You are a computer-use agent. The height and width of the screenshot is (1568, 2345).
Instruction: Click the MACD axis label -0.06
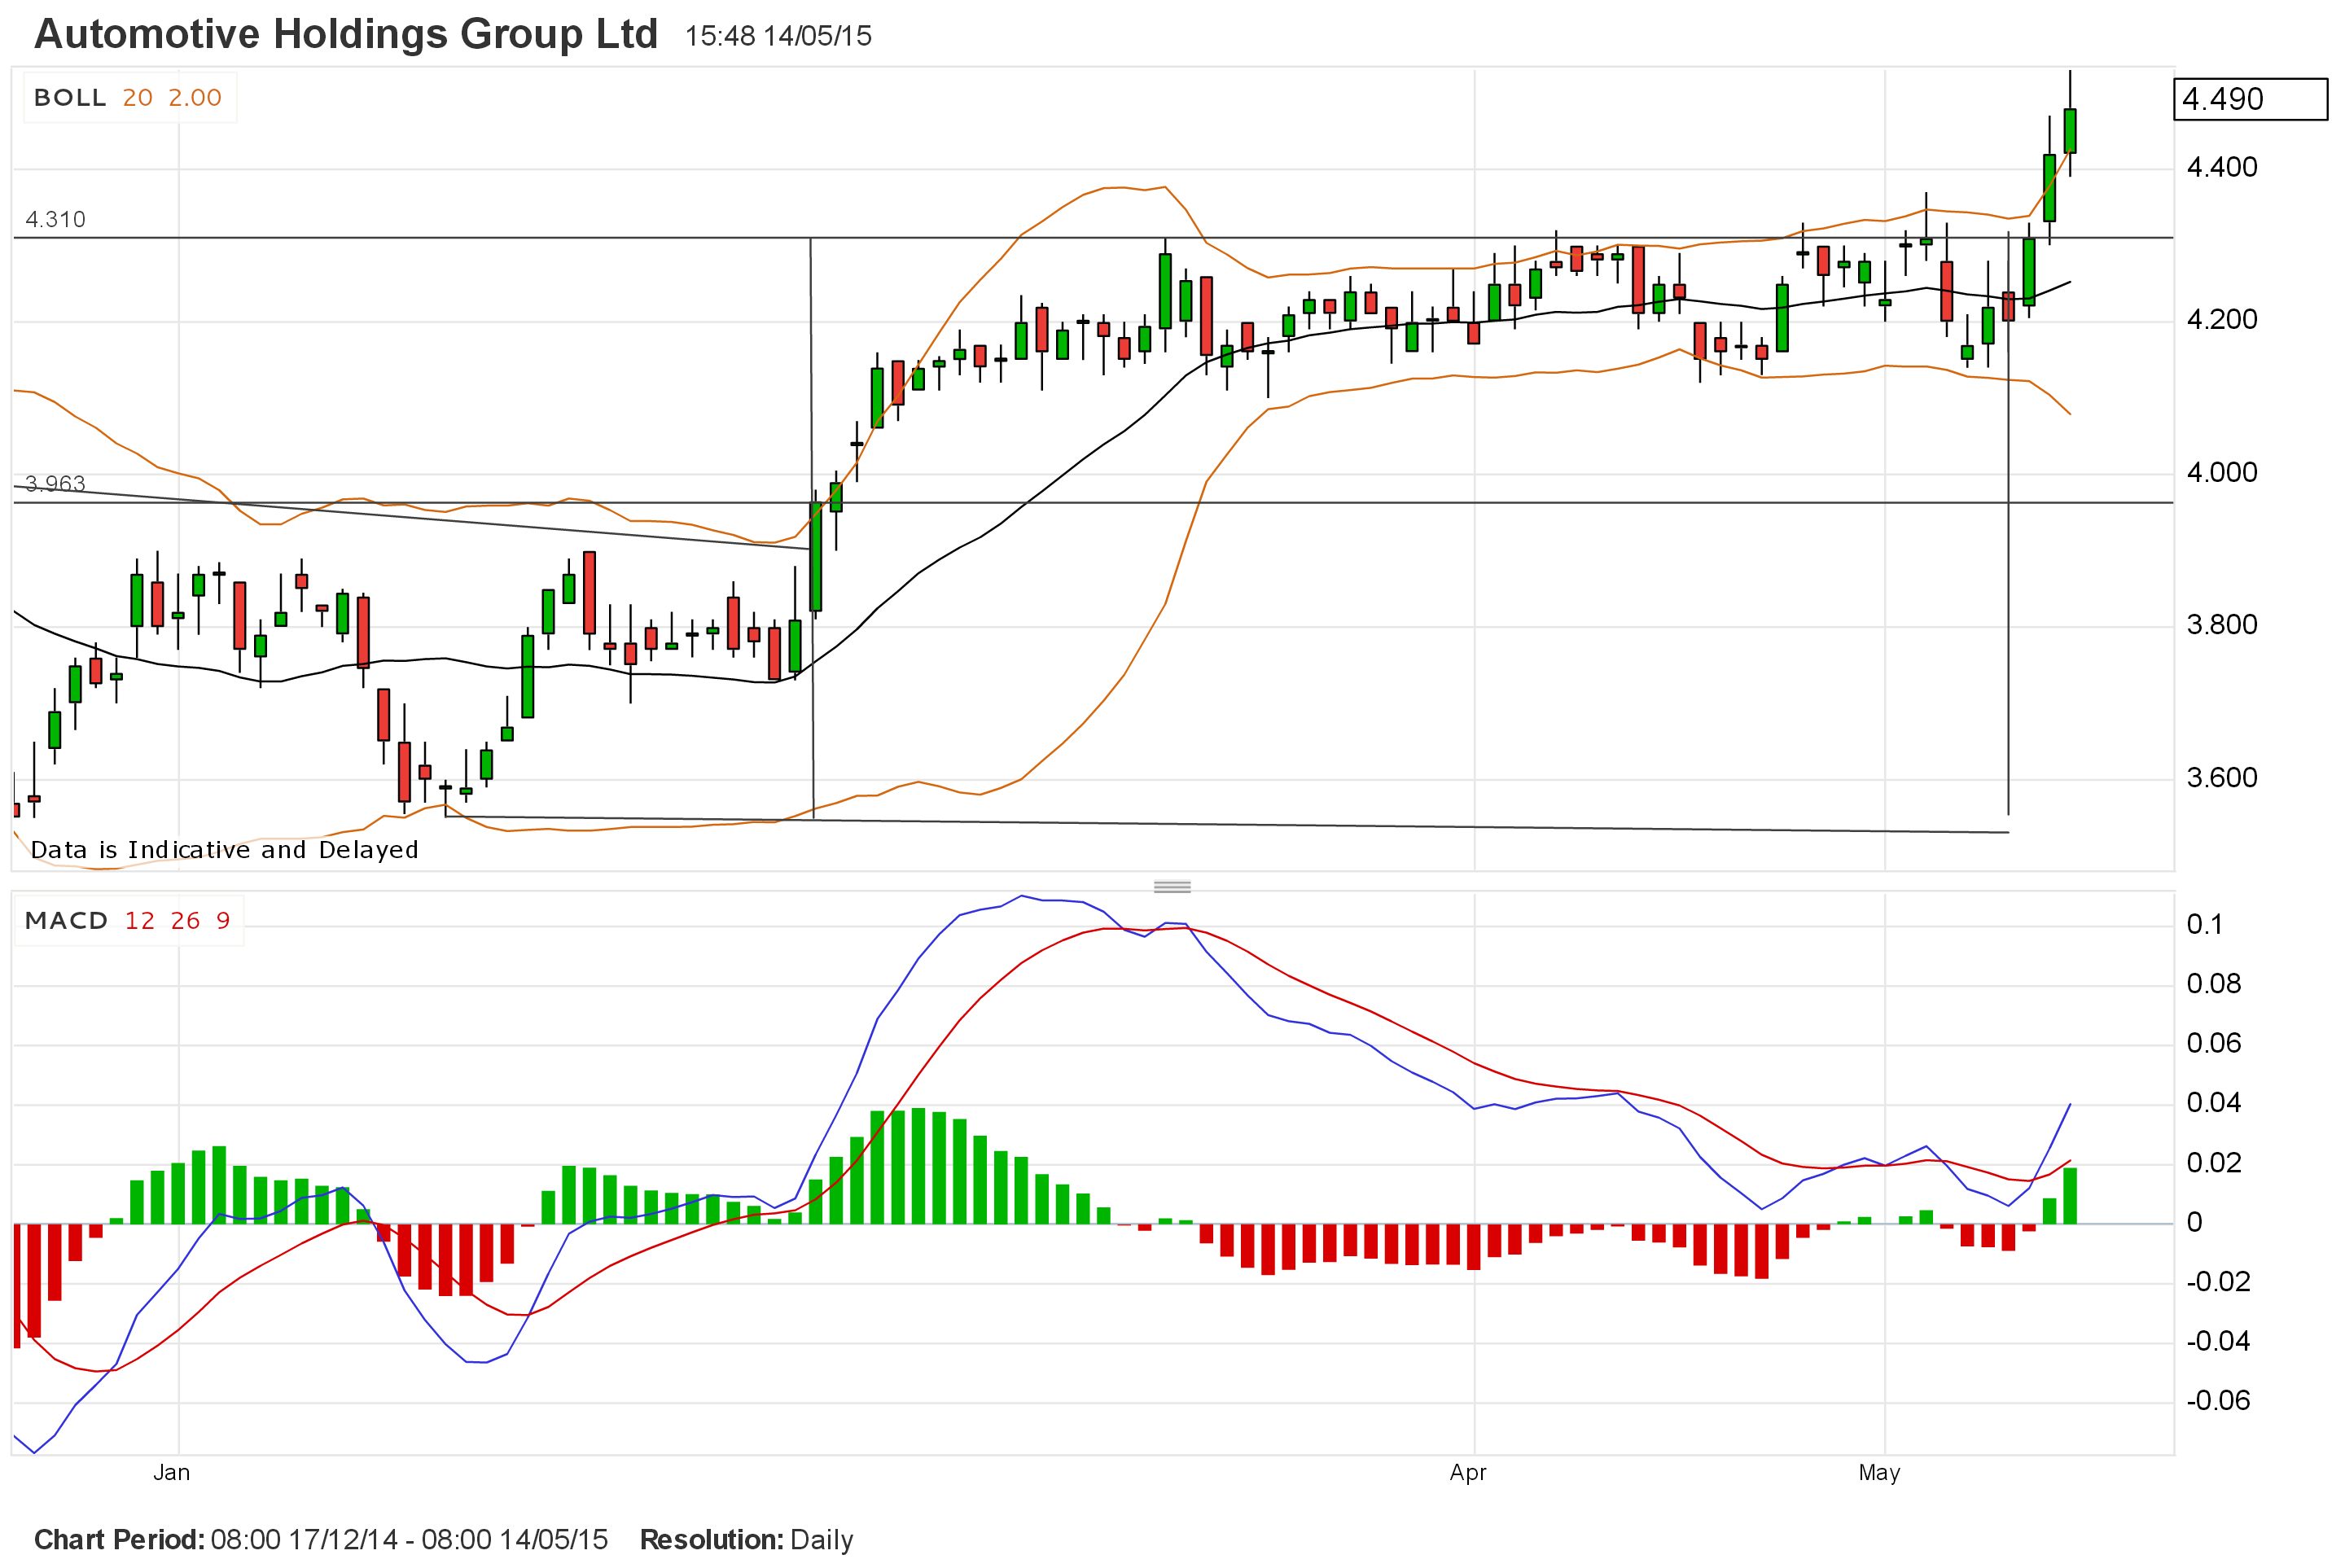[x=2218, y=1401]
